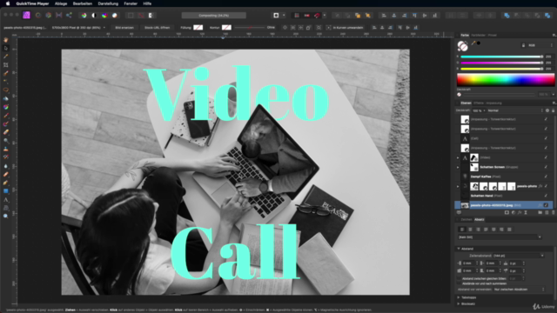The height and width of the screenshot is (313, 557).
Task: Expand the Blocksatz section
Action: click(459, 304)
